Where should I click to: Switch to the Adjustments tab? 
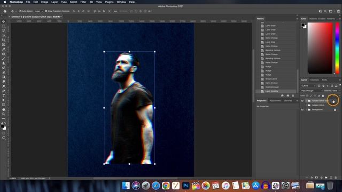pyautogui.click(x=275, y=101)
